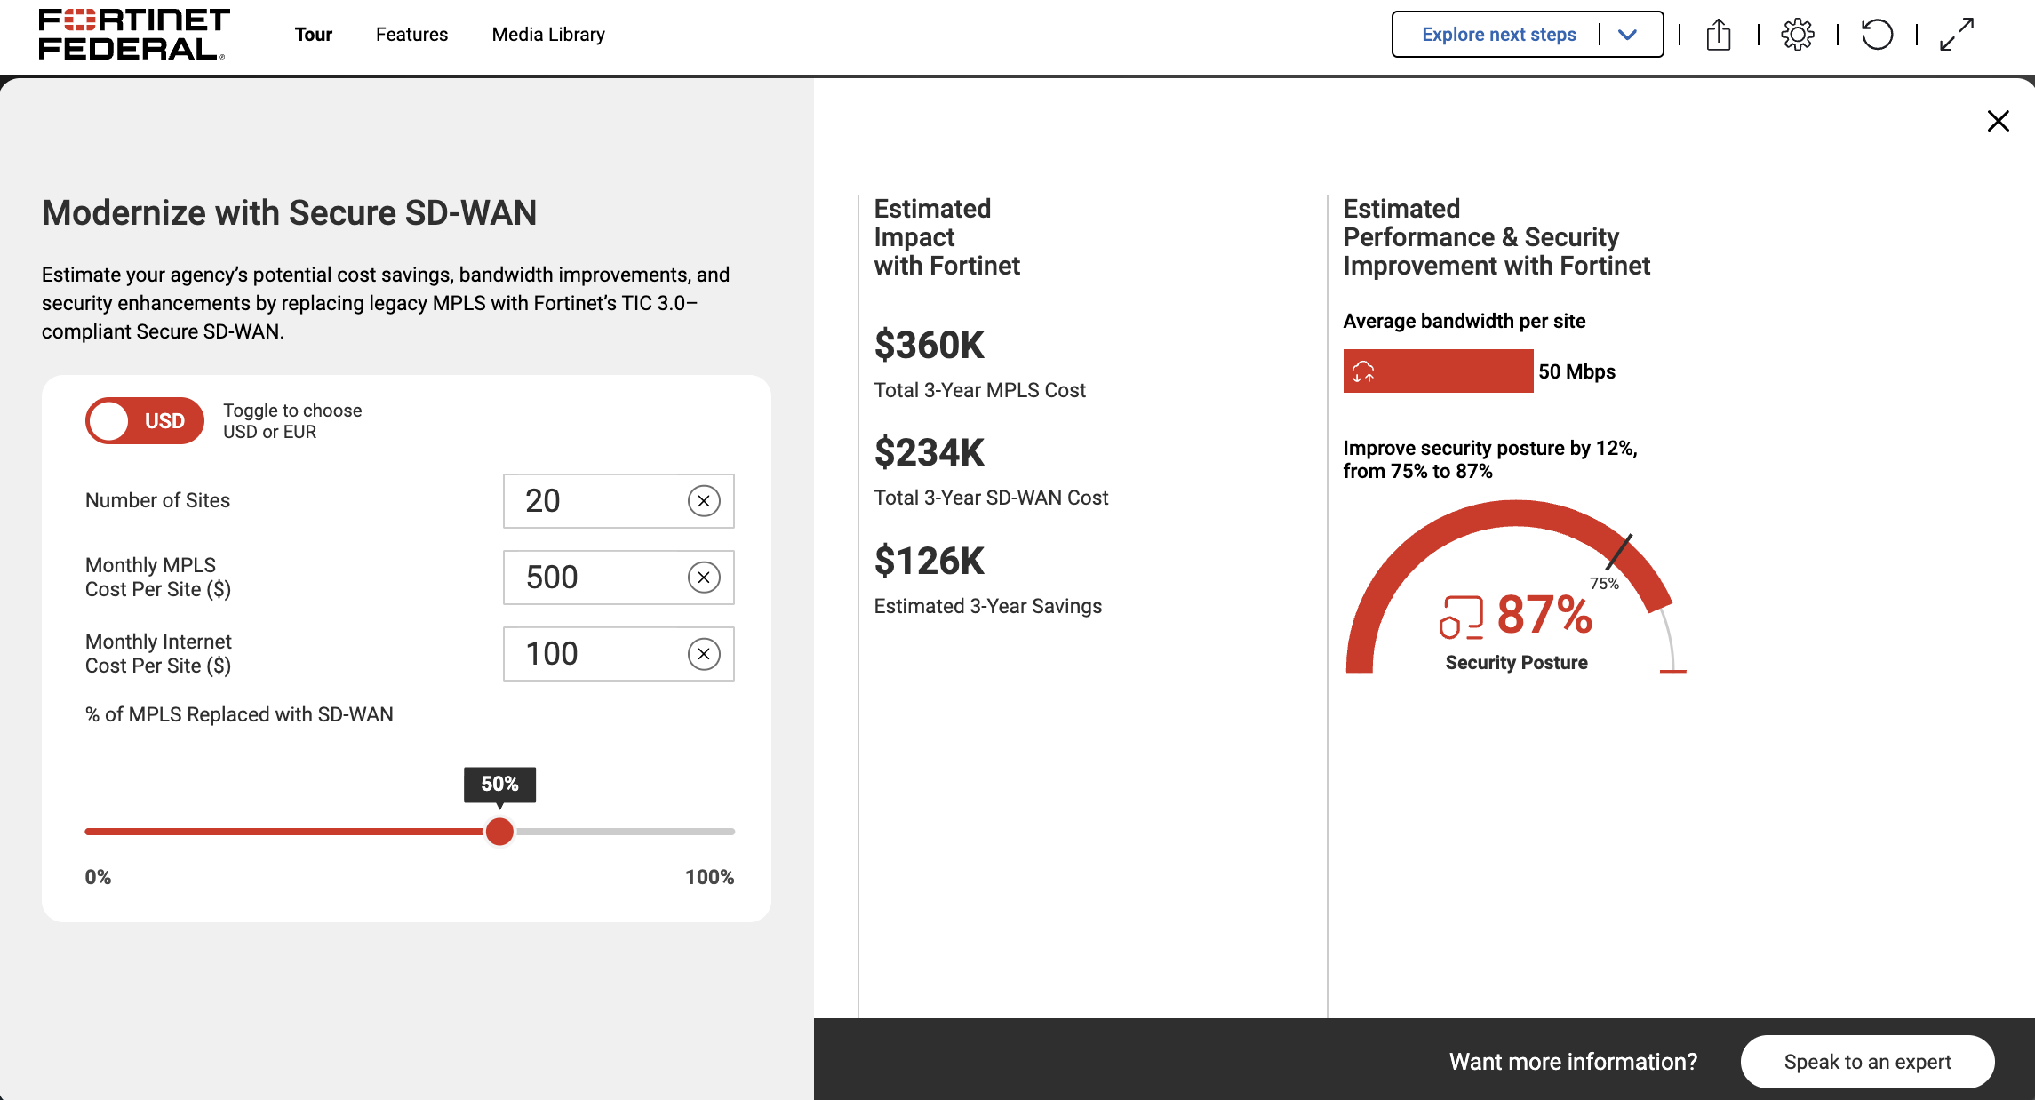The image size is (2035, 1100).
Task: Click the restart/reset circular arrow icon
Action: click(x=1877, y=35)
